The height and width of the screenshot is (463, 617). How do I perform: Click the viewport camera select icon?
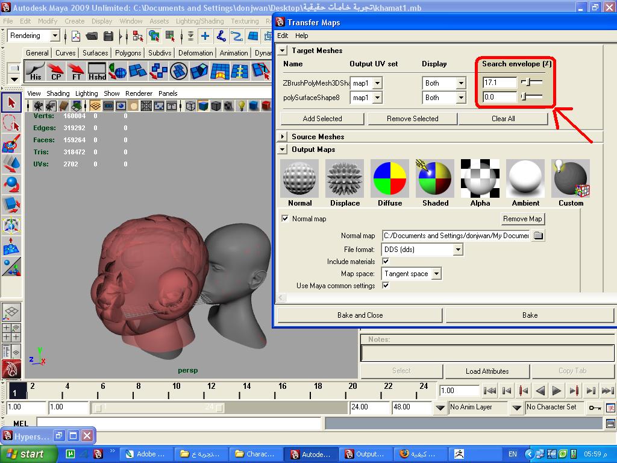coord(38,106)
